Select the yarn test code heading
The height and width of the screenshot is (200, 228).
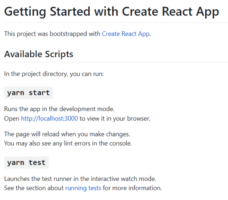pyautogui.click(x=26, y=162)
